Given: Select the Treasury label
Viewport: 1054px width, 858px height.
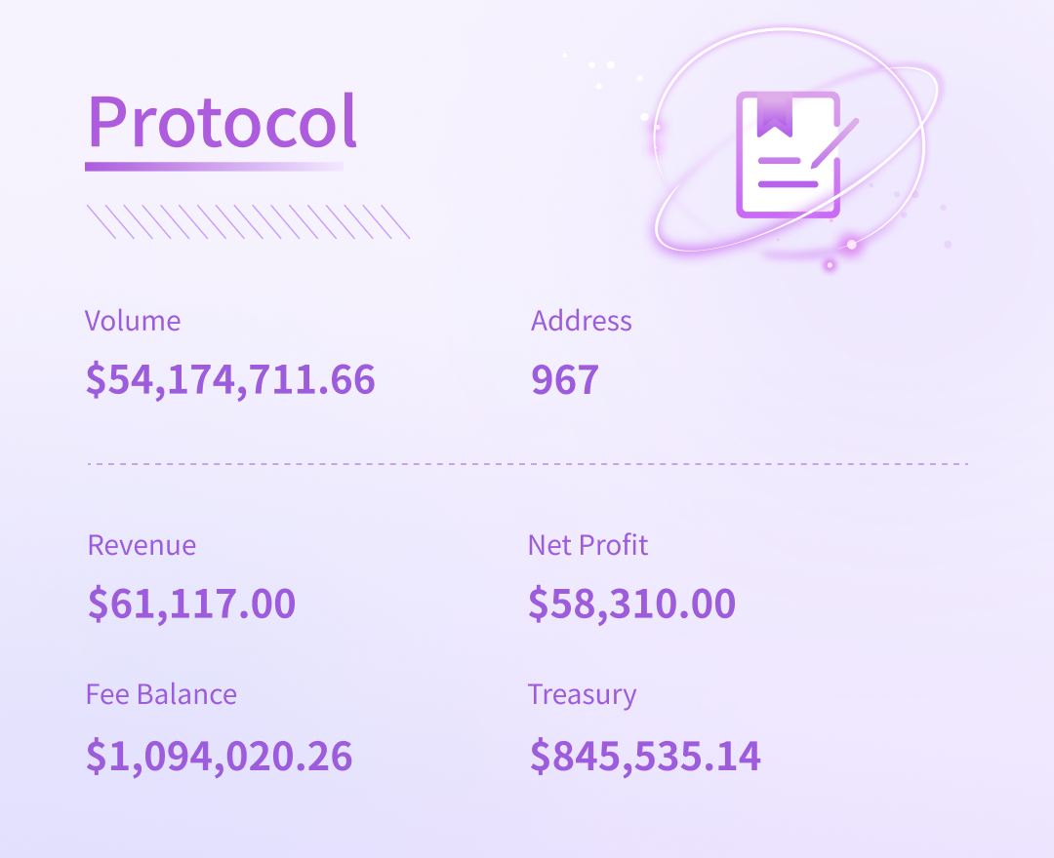Looking at the screenshot, I should coord(582,695).
